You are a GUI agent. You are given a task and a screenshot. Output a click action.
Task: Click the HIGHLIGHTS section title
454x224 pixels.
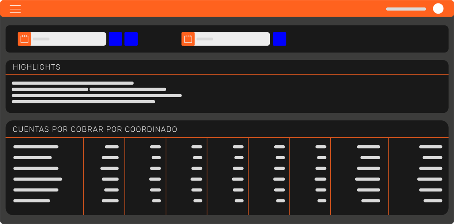coord(37,67)
